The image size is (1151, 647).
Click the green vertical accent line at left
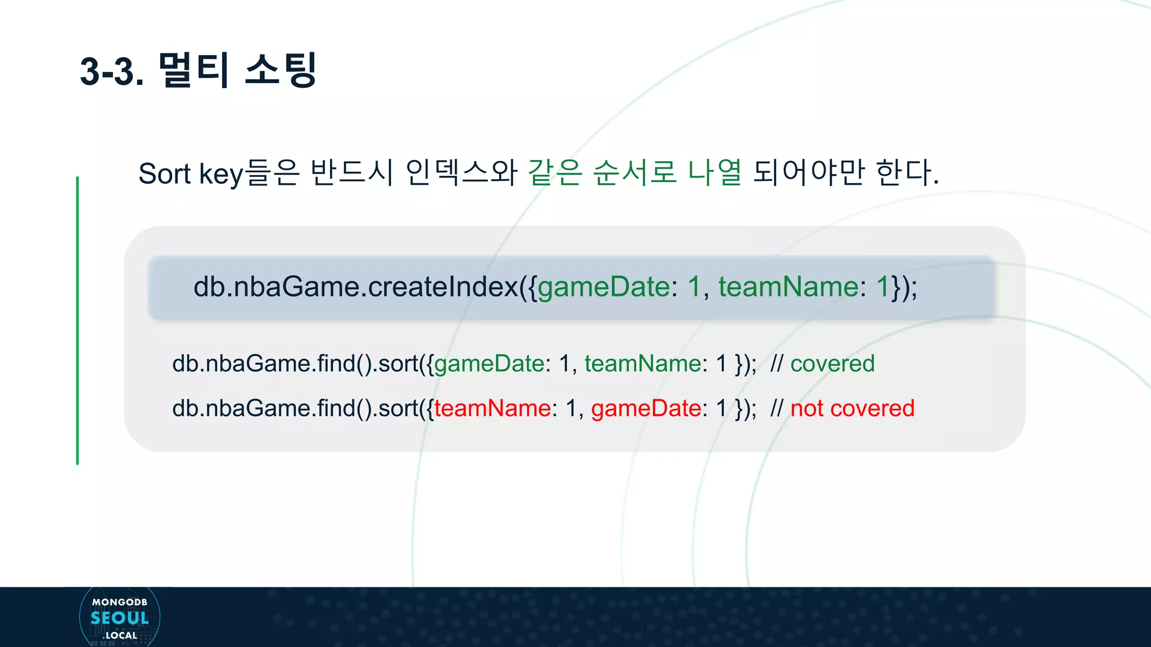coord(78,320)
